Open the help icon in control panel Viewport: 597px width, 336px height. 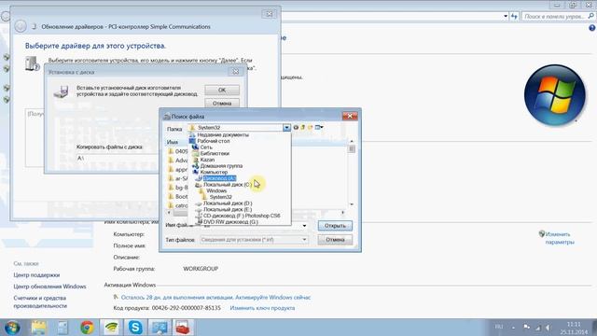pyautogui.click(x=591, y=28)
